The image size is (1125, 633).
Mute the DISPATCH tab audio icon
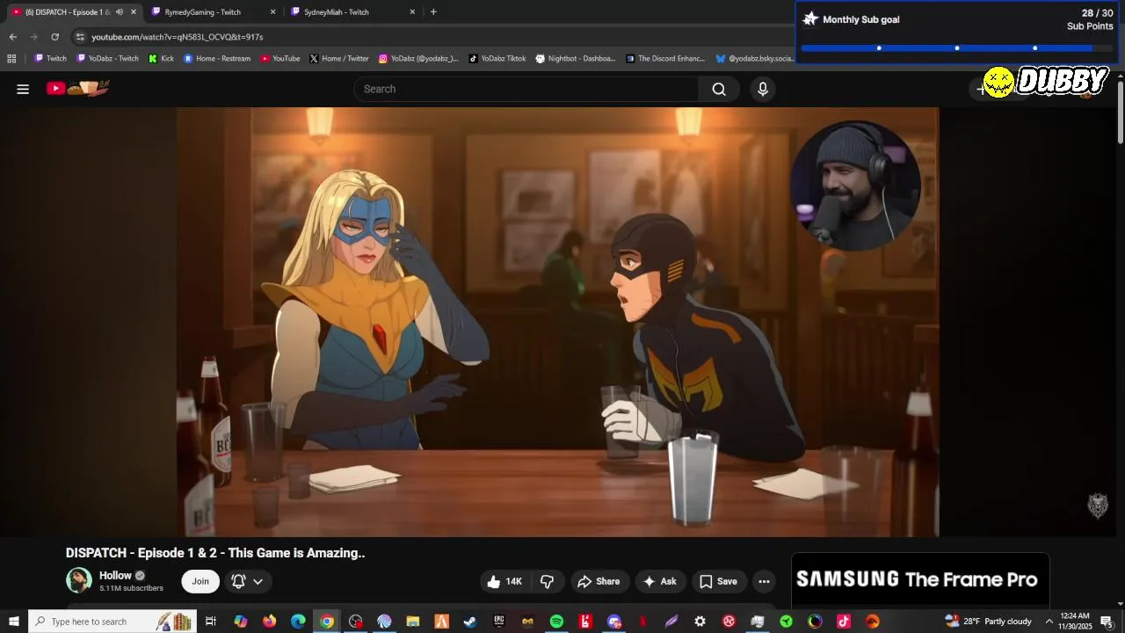120,12
